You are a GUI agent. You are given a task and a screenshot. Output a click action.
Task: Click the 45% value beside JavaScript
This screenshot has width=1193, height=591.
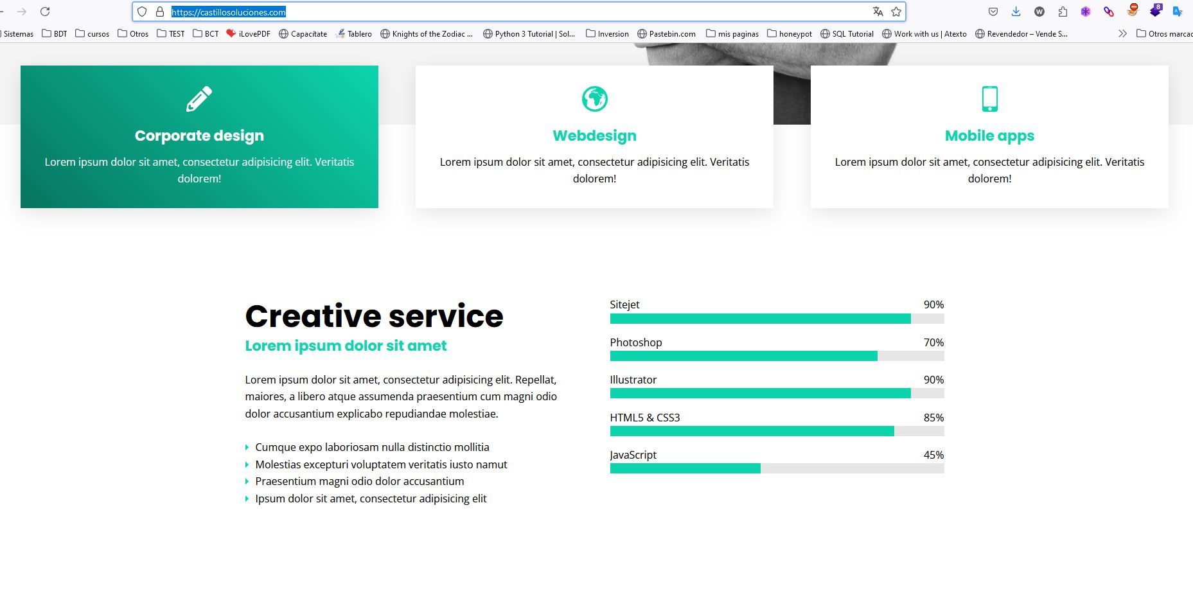933,455
